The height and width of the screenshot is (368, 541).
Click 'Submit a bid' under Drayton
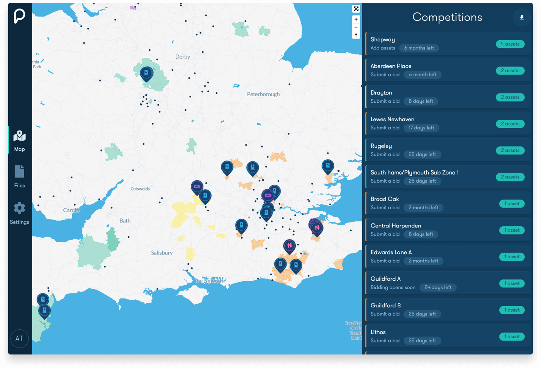point(385,102)
